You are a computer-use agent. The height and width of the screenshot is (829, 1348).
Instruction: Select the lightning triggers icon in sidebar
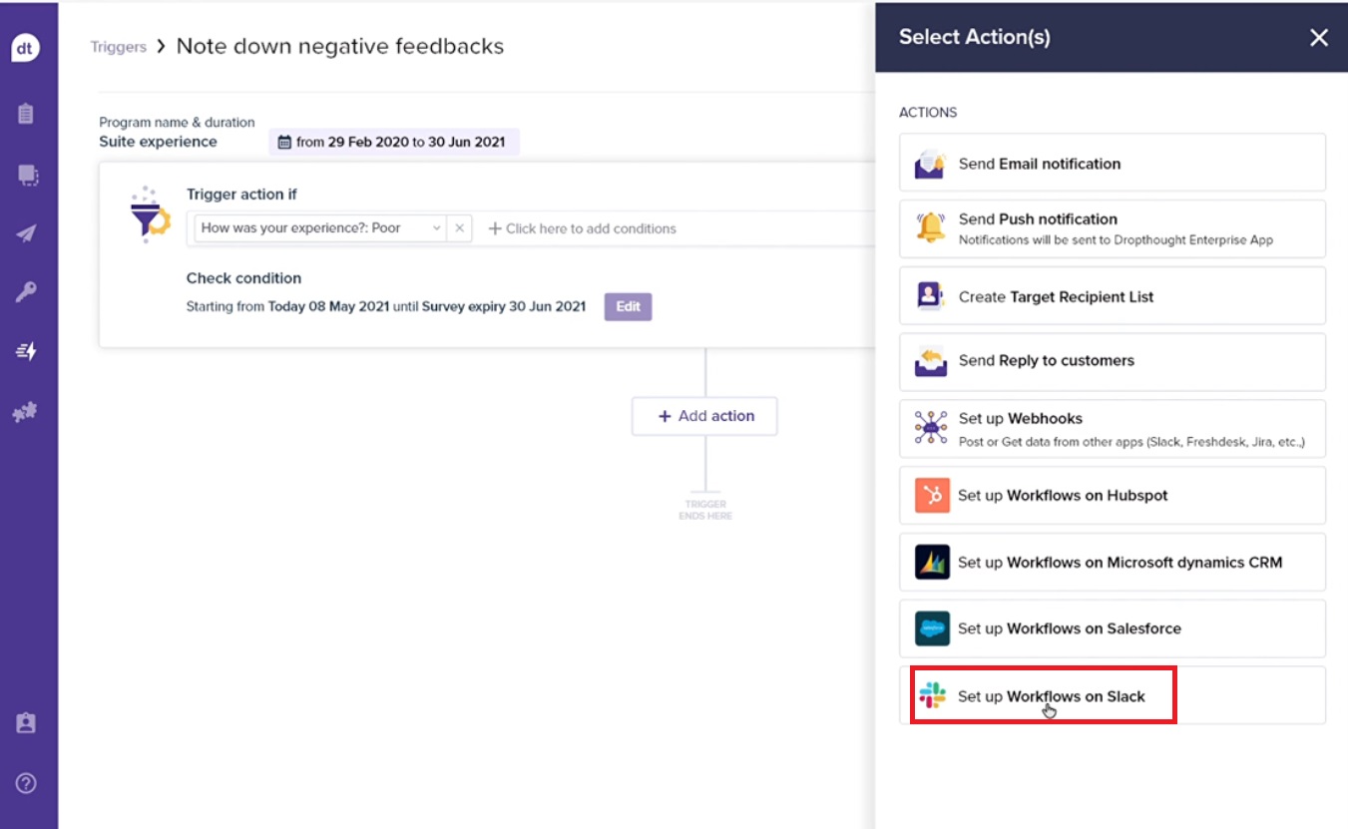click(27, 351)
